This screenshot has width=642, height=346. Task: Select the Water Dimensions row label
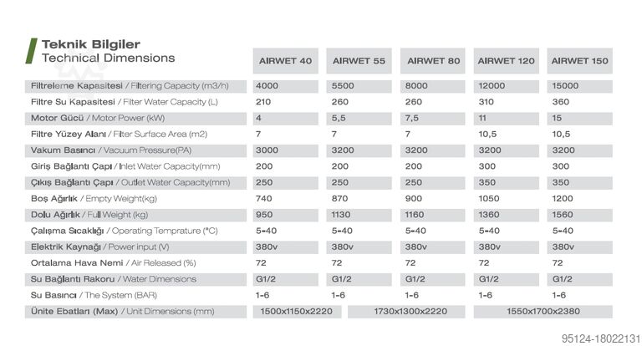coord(114,279)
